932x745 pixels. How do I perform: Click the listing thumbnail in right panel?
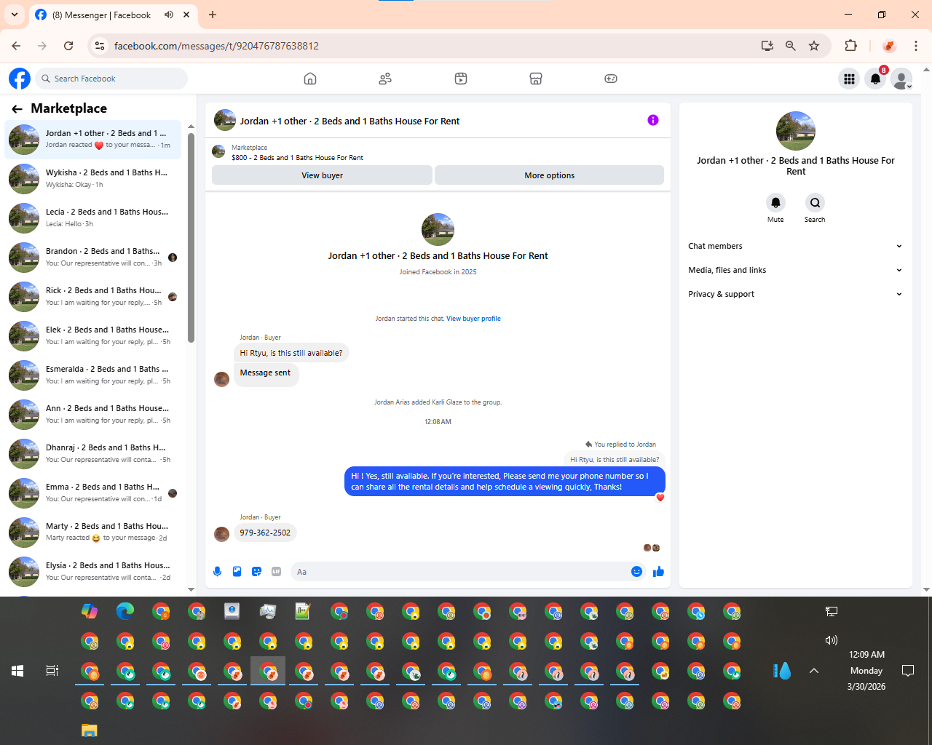pos(796,131)
